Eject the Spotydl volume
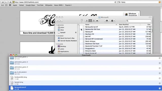The height and width of the screenshot is (91, 162). pyautogui.click(x=76, y=32)
